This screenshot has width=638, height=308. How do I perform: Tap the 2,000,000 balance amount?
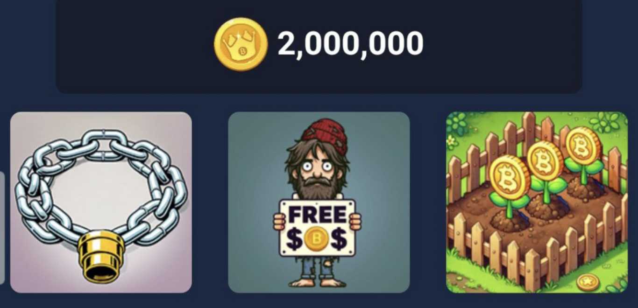click(x=350, y=44)
